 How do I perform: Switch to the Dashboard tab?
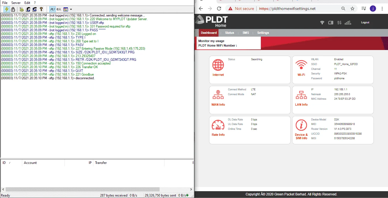[209, 33]
